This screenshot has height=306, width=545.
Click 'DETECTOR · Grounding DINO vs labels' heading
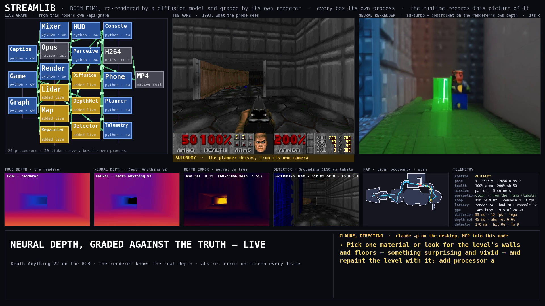click(313, 169)
